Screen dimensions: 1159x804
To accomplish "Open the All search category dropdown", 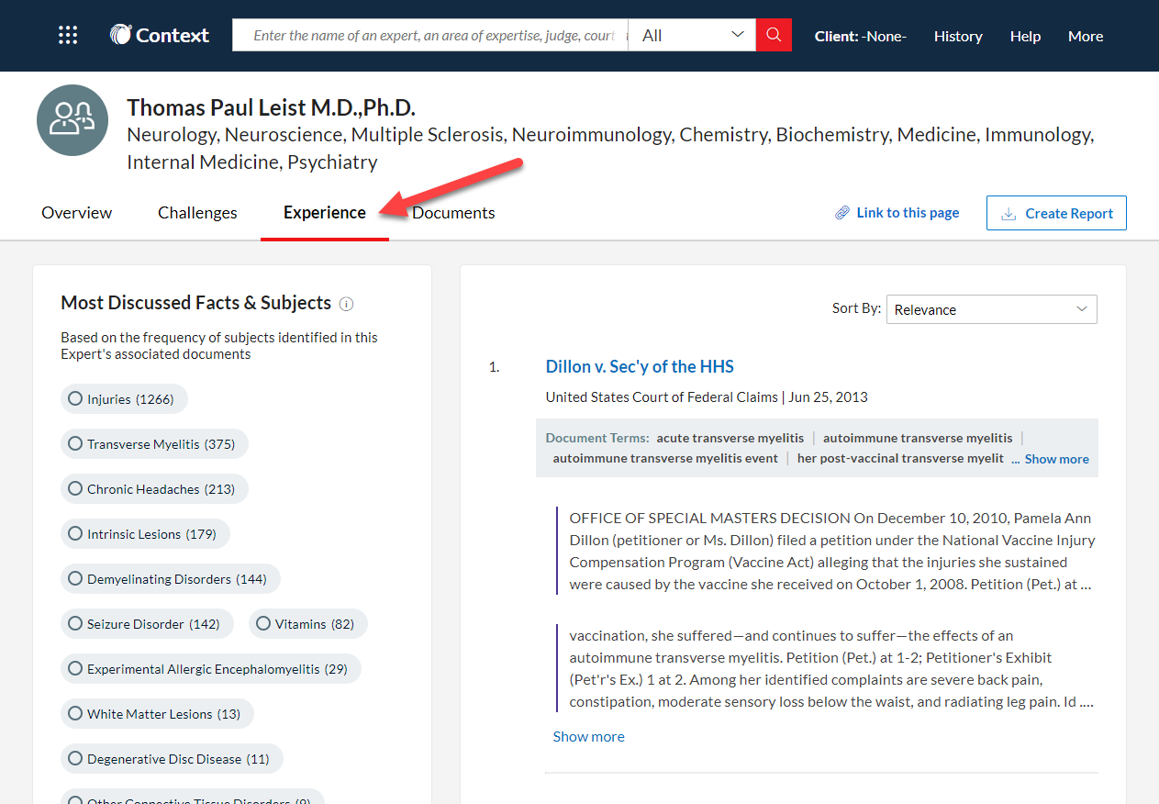I will 692,35.
